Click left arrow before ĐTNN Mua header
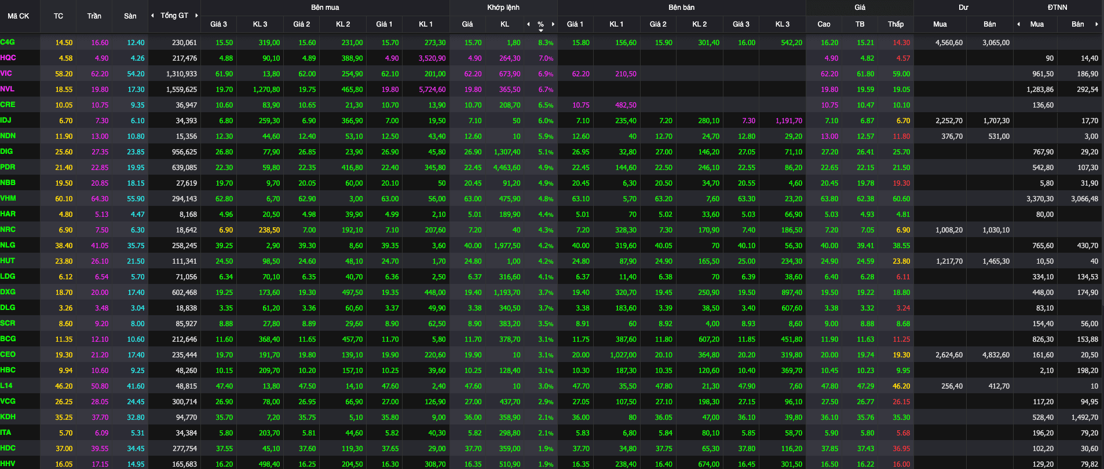The height and width of the screenshot is (469, 1104). (1019, 24)
